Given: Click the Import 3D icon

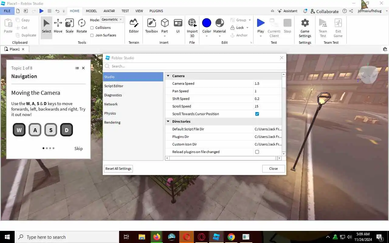Looking at the screenshot, I should (192, 23).
